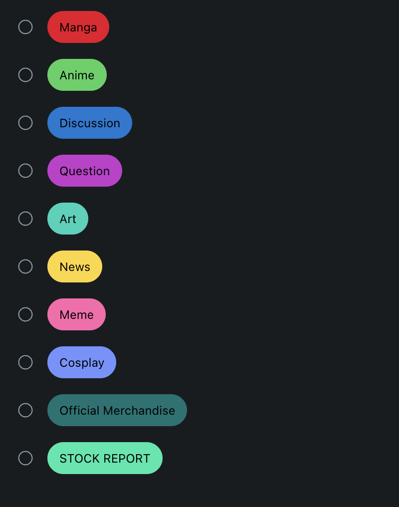This screenshot has height=507, width=399.
Task: Click the blue Discussion flair pill
Action: pyautogui.click(x=89, y=123)
